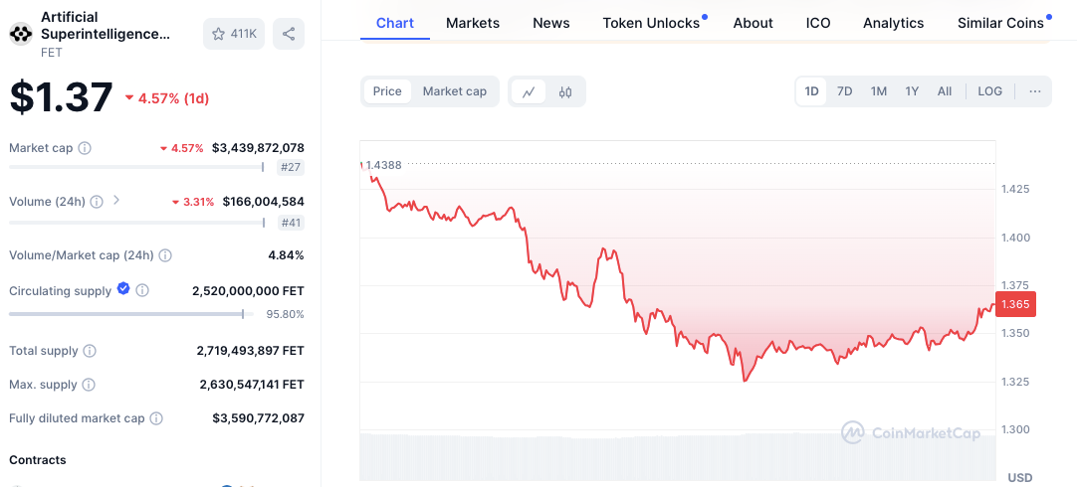Image resolution: width=1077 pixels, height=487 pixels.
Task: Click the 4.84% volume ratio value
Action: pos(286,255)
